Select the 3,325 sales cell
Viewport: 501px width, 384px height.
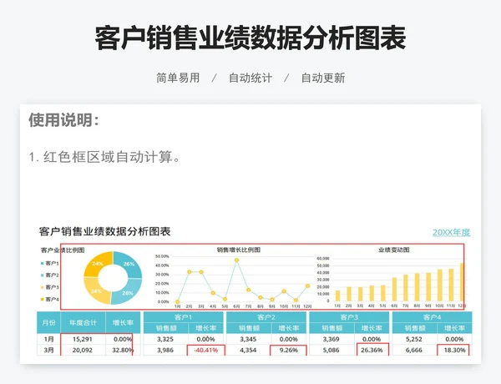coord(165,339)
